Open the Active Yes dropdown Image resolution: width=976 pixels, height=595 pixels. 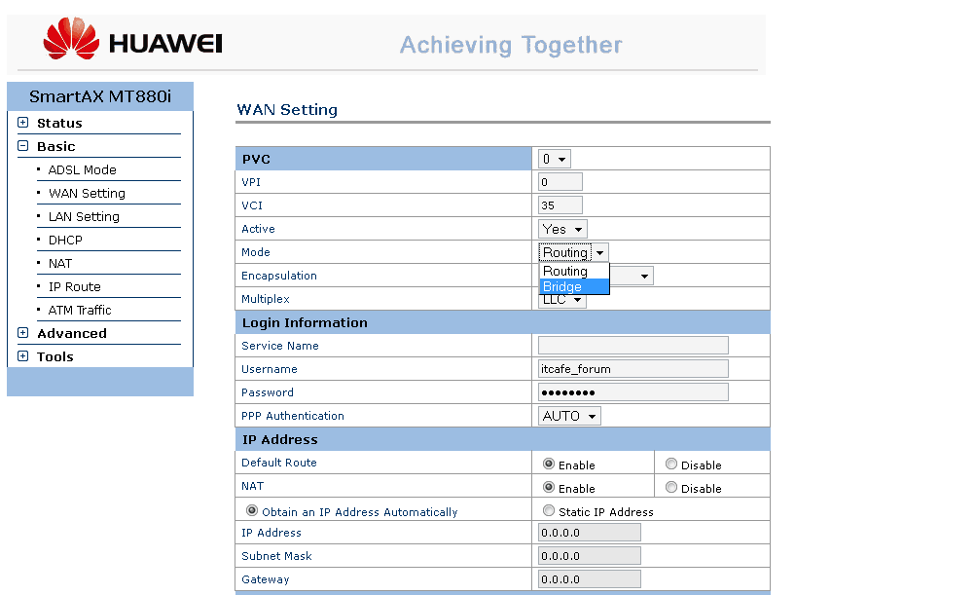(x=563, y=229)
